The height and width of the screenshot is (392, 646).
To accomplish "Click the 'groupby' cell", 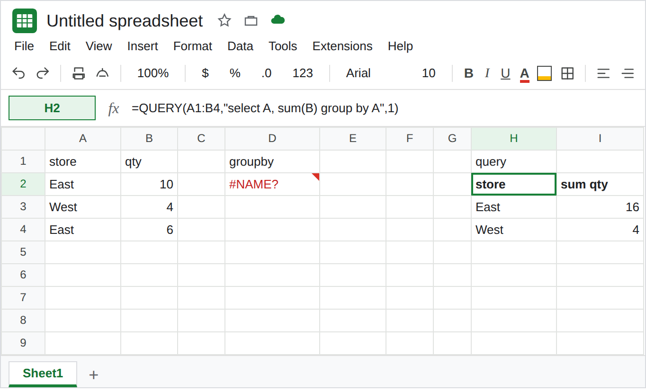I will click(272, 161).
